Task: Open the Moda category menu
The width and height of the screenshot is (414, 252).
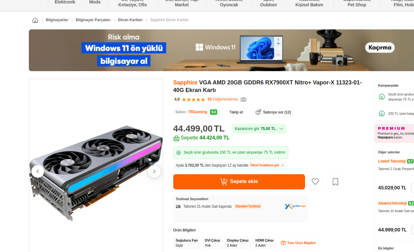Action: (x=95, y=3)
